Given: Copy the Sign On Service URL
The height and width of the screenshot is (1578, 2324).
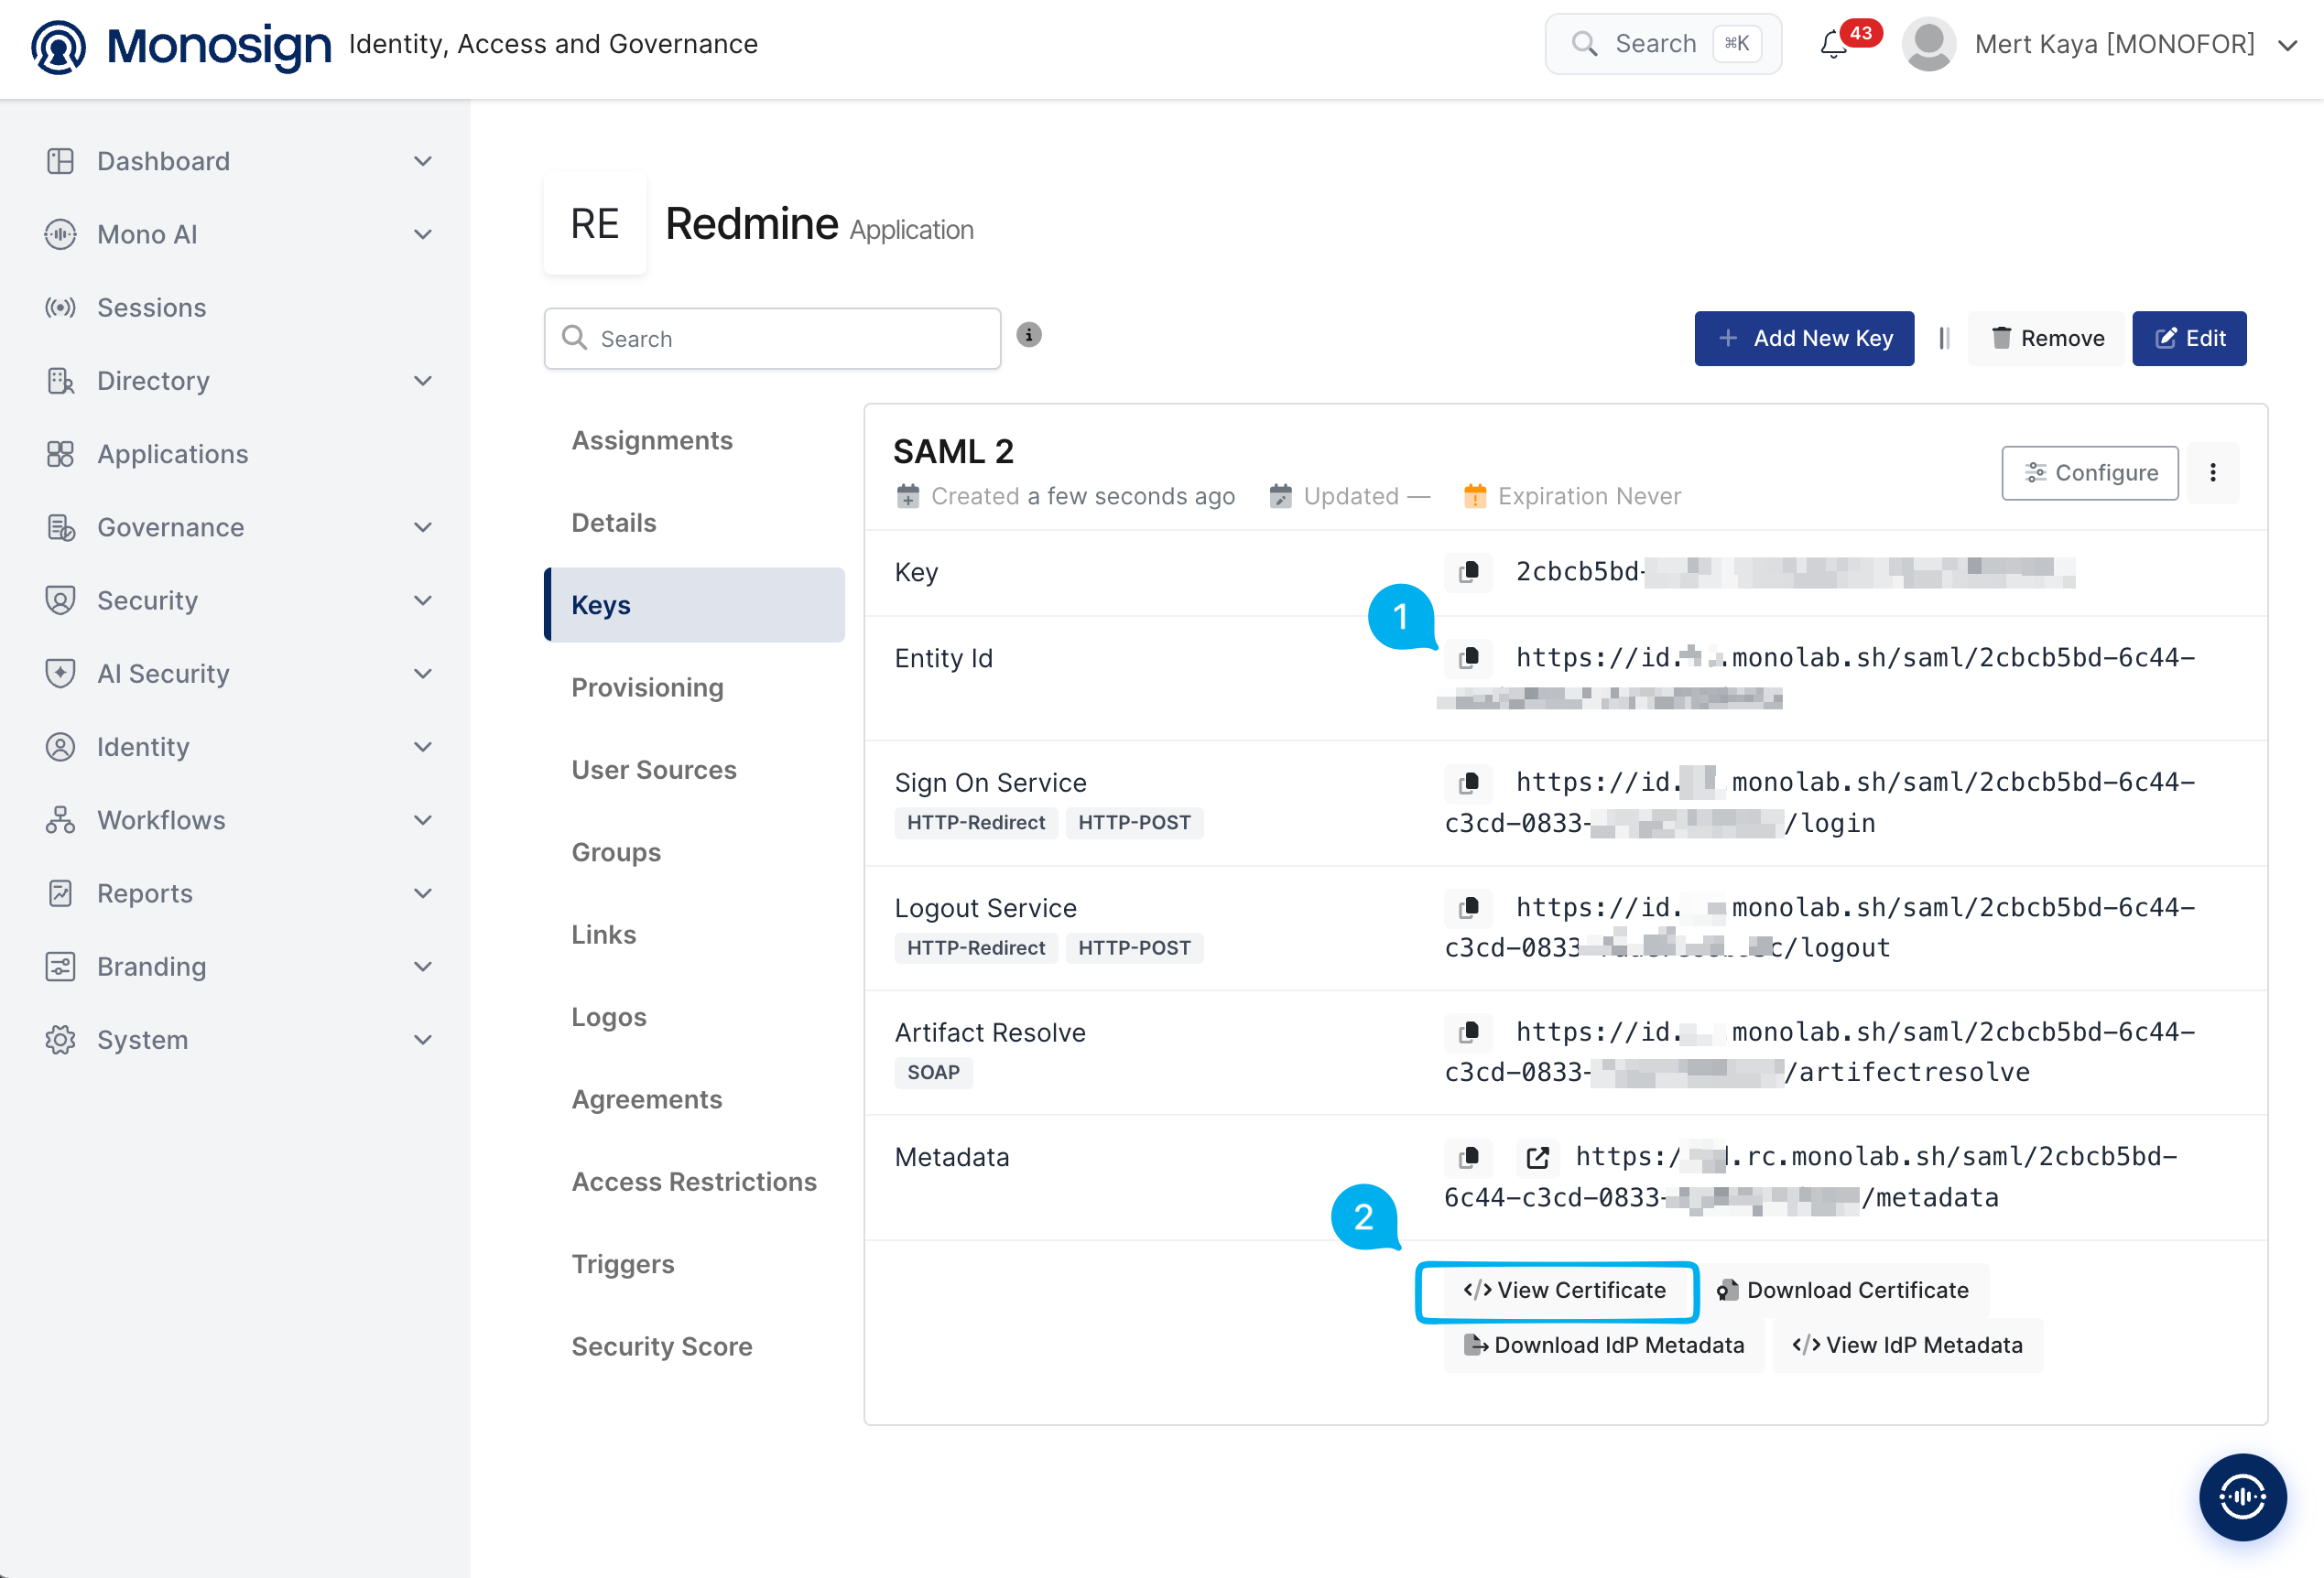Looking at the screenshot, I should coord(1469,783).
